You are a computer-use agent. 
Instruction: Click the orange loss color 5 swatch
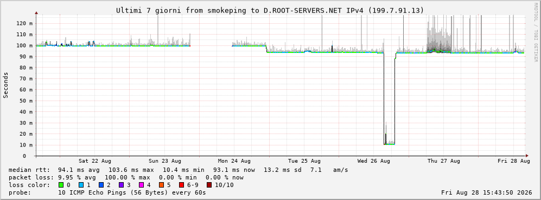point(162,185)
